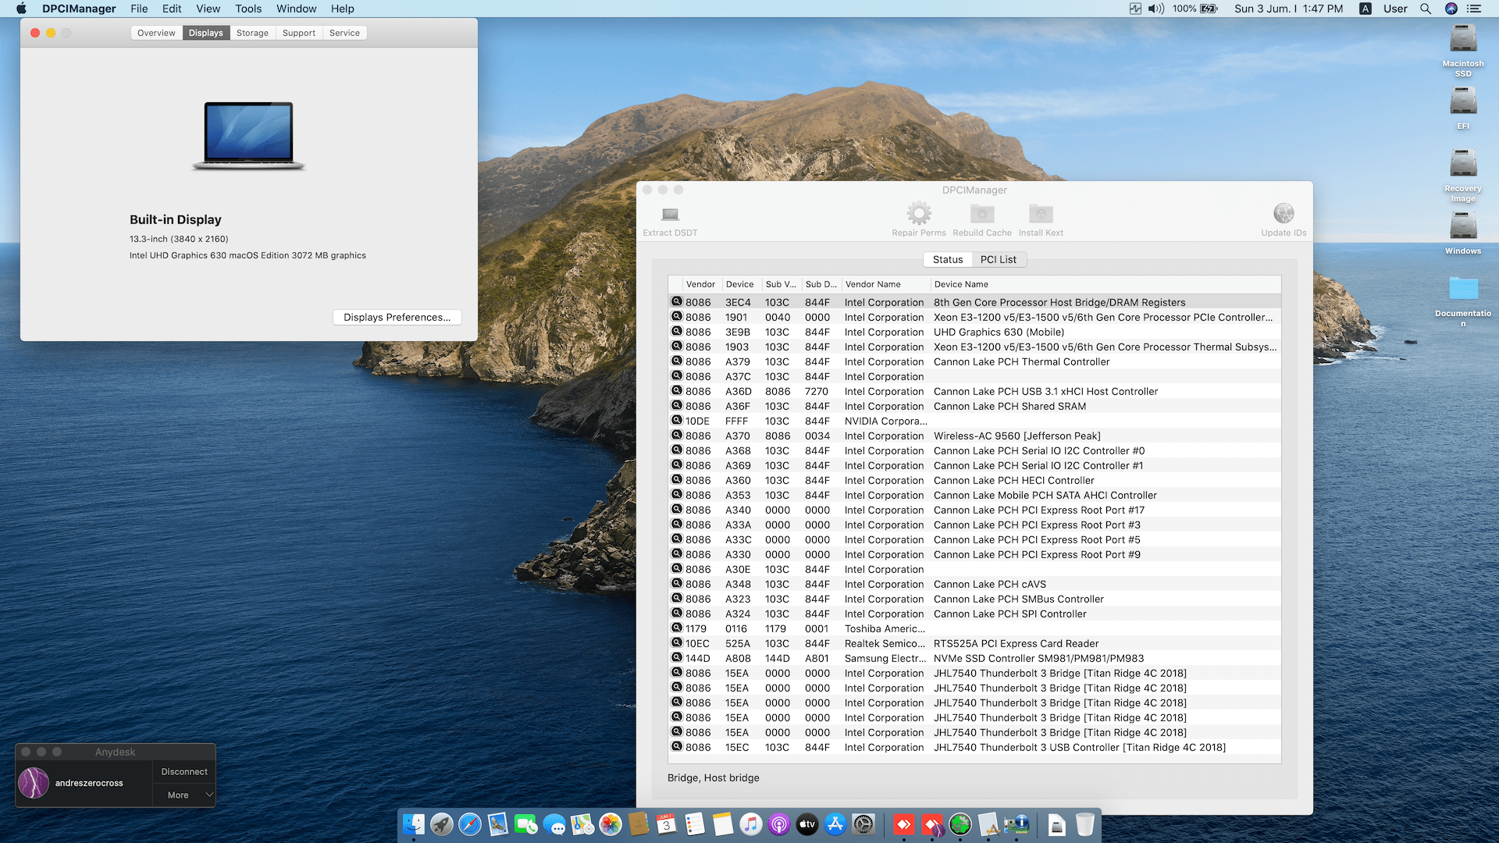Viewport: 1499px width, 843px height.
Task: Click the Update IDs globe icon
Action: point(1284,213)
